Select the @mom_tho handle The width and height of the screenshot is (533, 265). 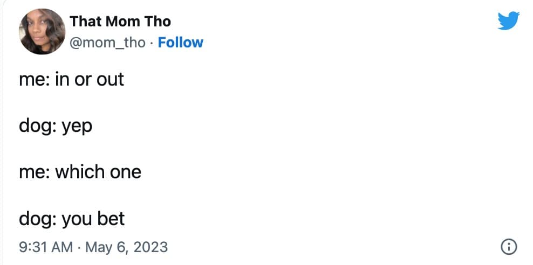coord(108,43)
